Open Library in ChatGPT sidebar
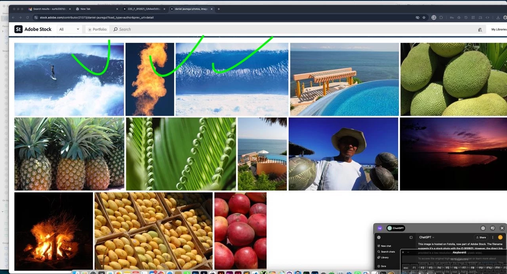The image size is (507, 274). (x=383, y=257)
